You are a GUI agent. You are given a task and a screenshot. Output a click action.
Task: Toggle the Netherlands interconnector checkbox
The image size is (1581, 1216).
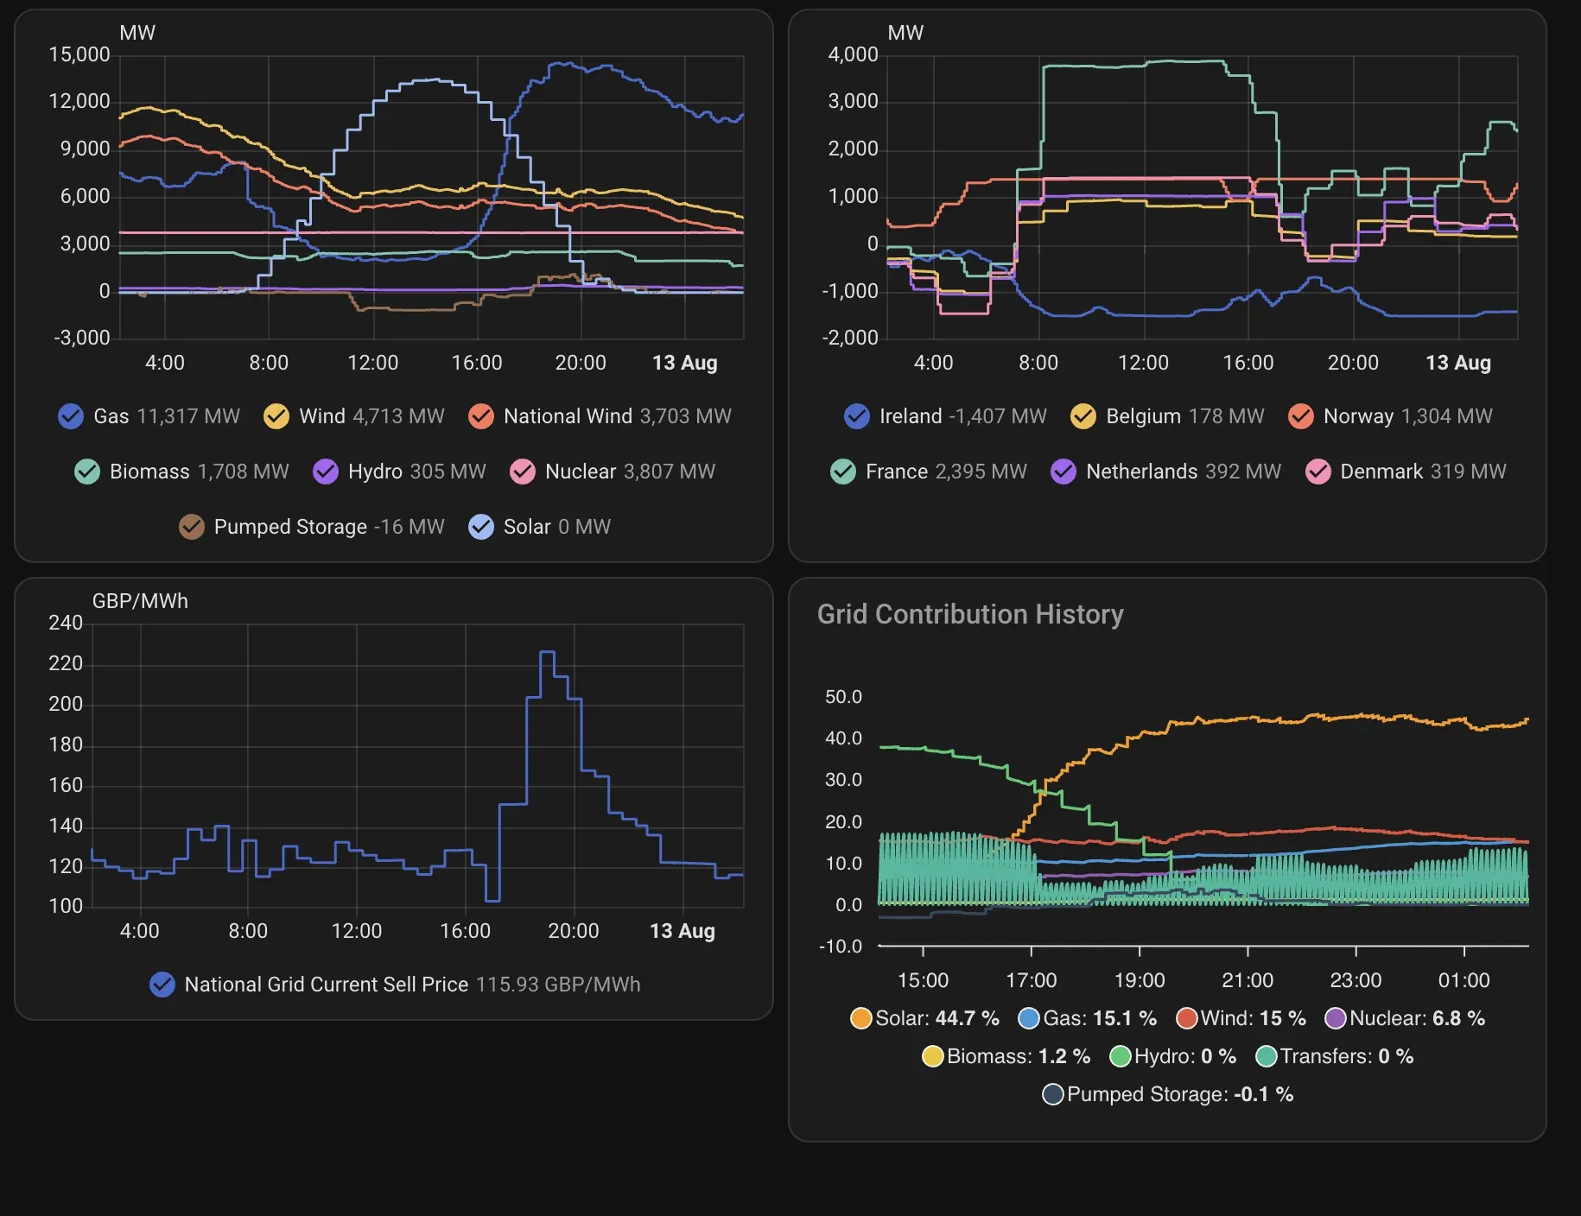point(1064,472)
